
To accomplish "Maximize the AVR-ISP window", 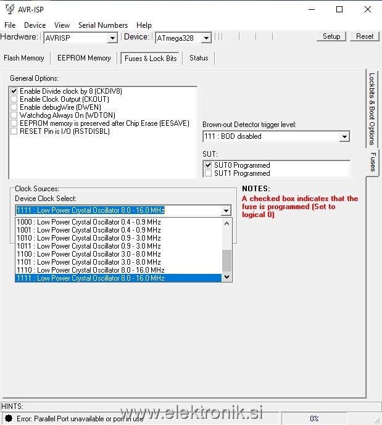I will 339,9.
